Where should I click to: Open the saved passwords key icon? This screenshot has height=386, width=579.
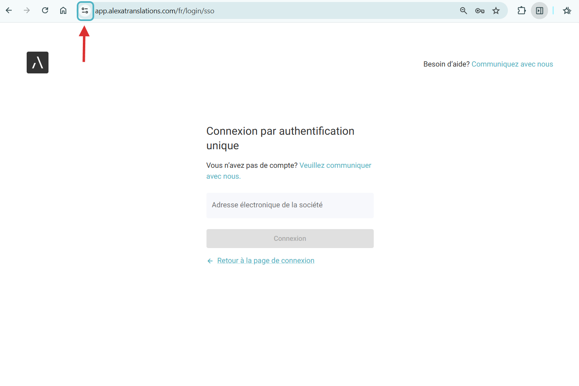[x=480, y=11]
